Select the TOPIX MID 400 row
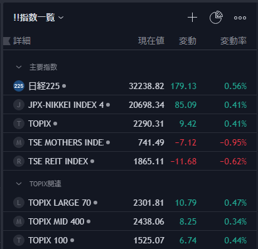 coord(130,221)
